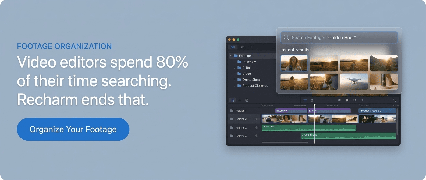Click the playhead marker on the ruler

314,105
